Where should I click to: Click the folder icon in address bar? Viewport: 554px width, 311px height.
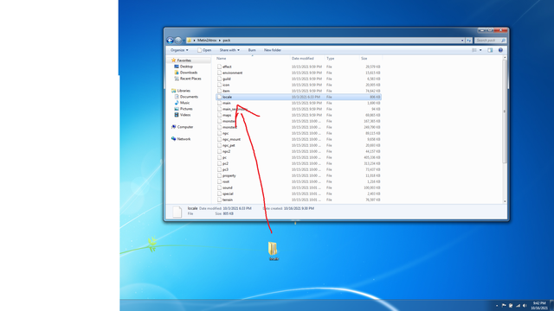189,41
